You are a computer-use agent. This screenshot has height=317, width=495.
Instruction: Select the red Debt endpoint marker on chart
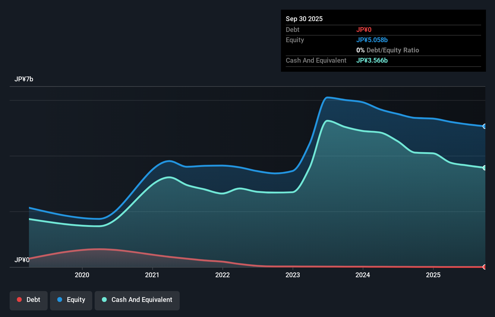click(x=484, y=267)
